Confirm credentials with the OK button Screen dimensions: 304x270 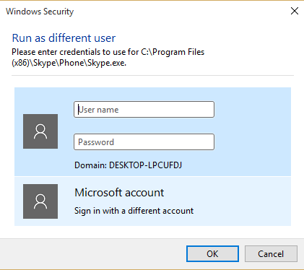click(x=212, y=253)
